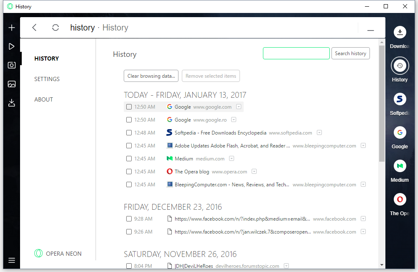This screenshot has height=272, width=418.
Task: Select the snapshot camera tool
Action: (x=11, y=65)
